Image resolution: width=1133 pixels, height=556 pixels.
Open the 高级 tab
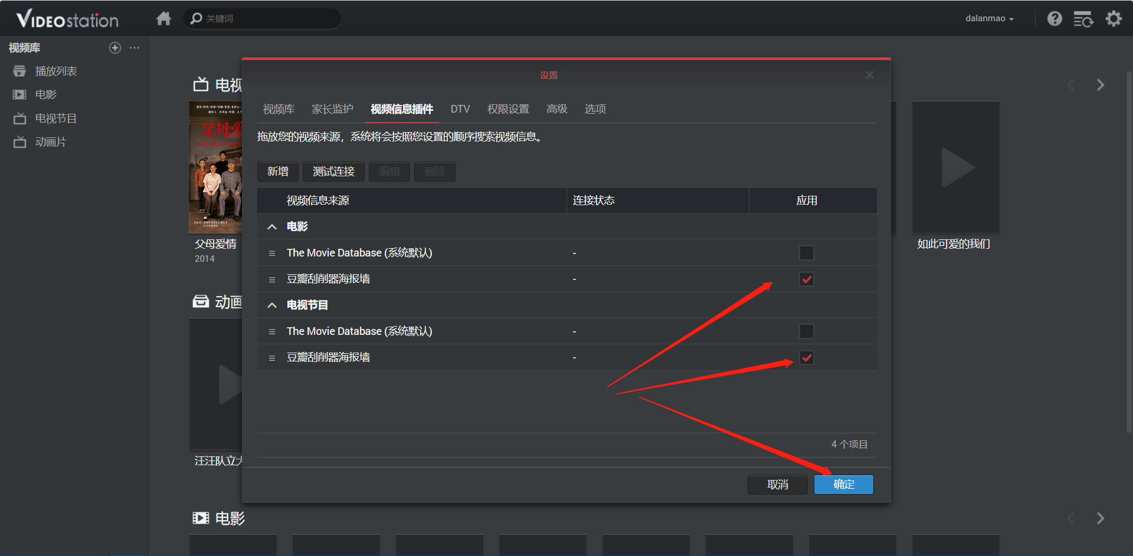(556, 109)
